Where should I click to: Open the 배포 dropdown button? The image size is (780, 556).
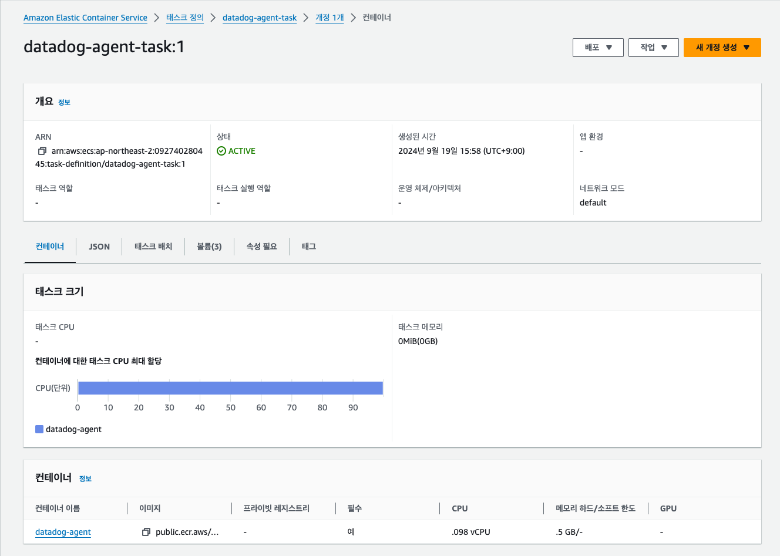(598, 48)
